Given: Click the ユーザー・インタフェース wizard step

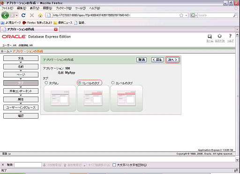Looking at the screenshot, I should click(21, 107).
